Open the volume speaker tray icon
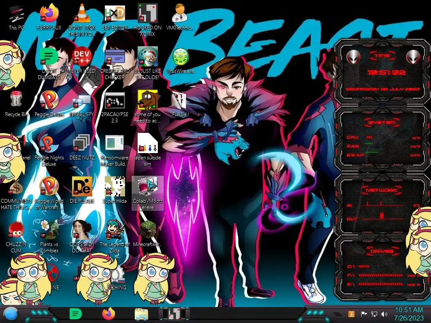This screenshot has width=431, height=323. pyautogui.click(x=384, y=314)
